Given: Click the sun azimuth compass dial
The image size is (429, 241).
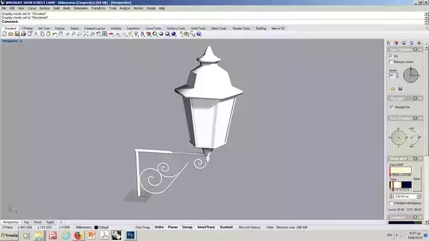Looking at the screenshot, I should click(x=399, y=138).
